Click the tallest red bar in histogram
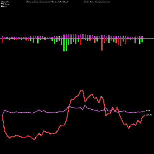The width and height of the screenshot is (154, 154). tap(102, 44)
